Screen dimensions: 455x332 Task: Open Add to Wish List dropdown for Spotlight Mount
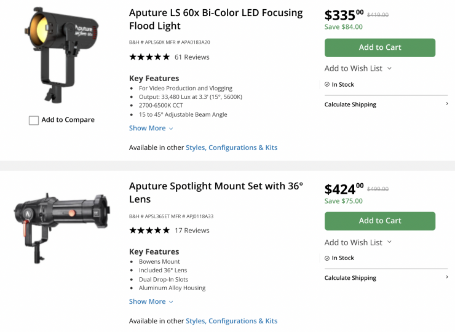point(358,242)
